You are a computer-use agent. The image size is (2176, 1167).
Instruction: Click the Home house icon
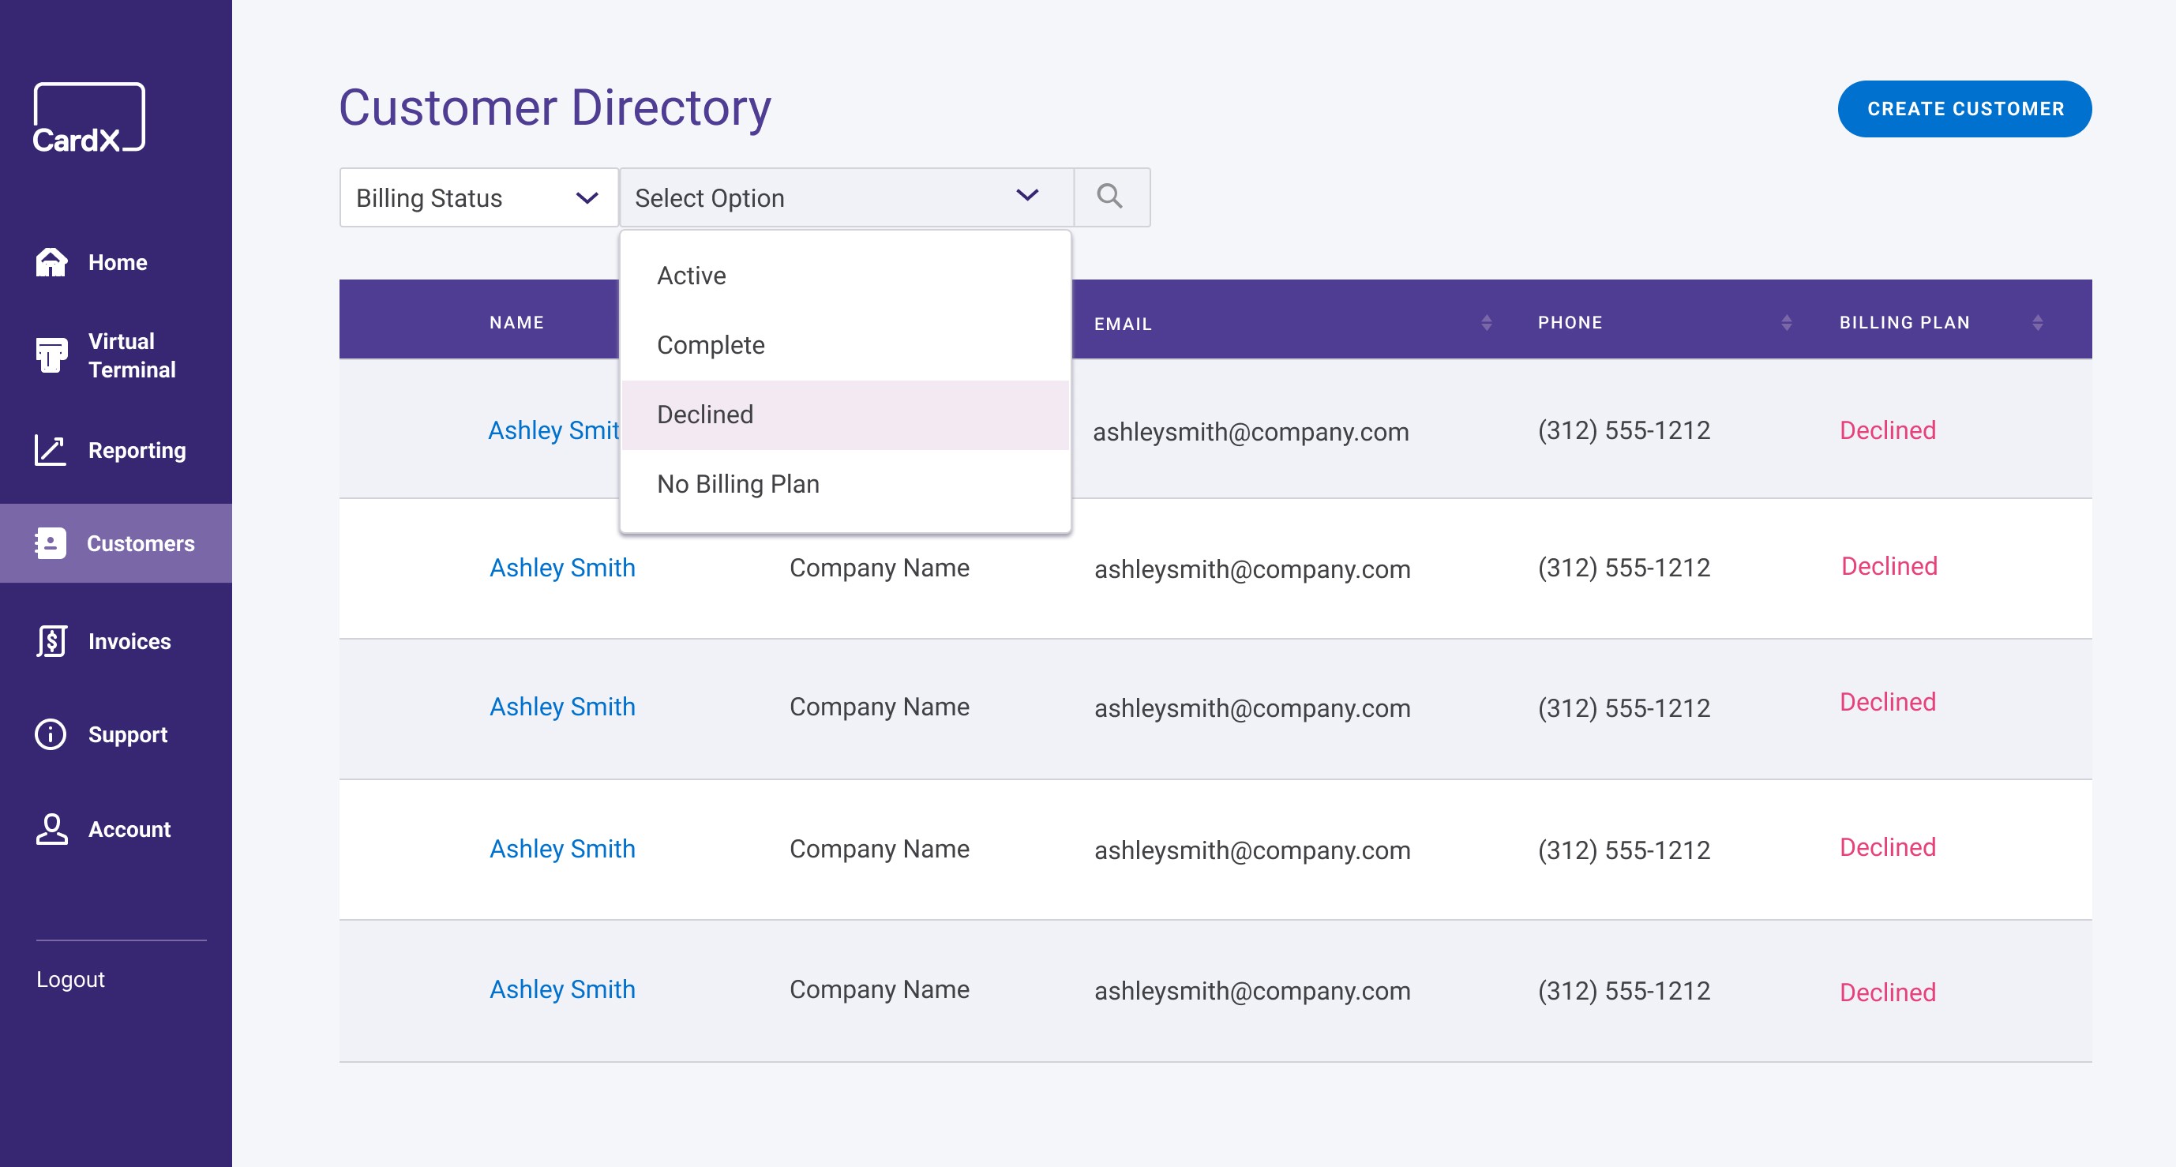click(x=51, y=263)
